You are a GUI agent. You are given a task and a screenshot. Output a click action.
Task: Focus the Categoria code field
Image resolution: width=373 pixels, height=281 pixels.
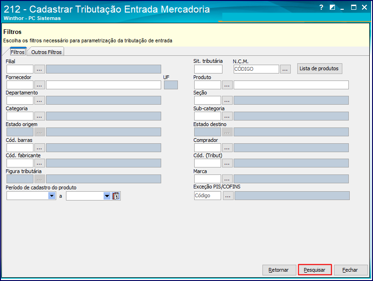[20, 116]
